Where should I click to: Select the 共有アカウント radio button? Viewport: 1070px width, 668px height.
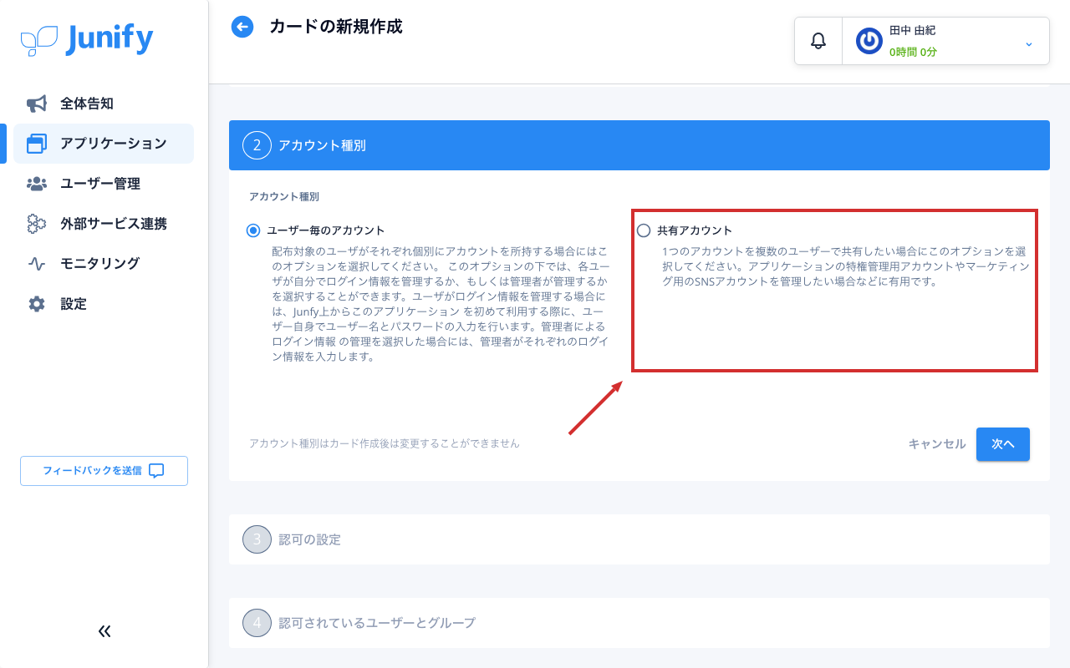pos(644,230)
